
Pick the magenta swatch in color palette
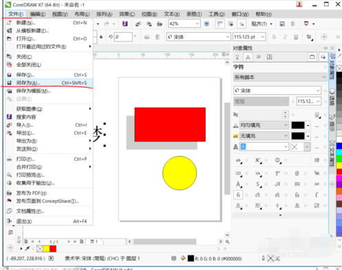(x=339, y=178)
